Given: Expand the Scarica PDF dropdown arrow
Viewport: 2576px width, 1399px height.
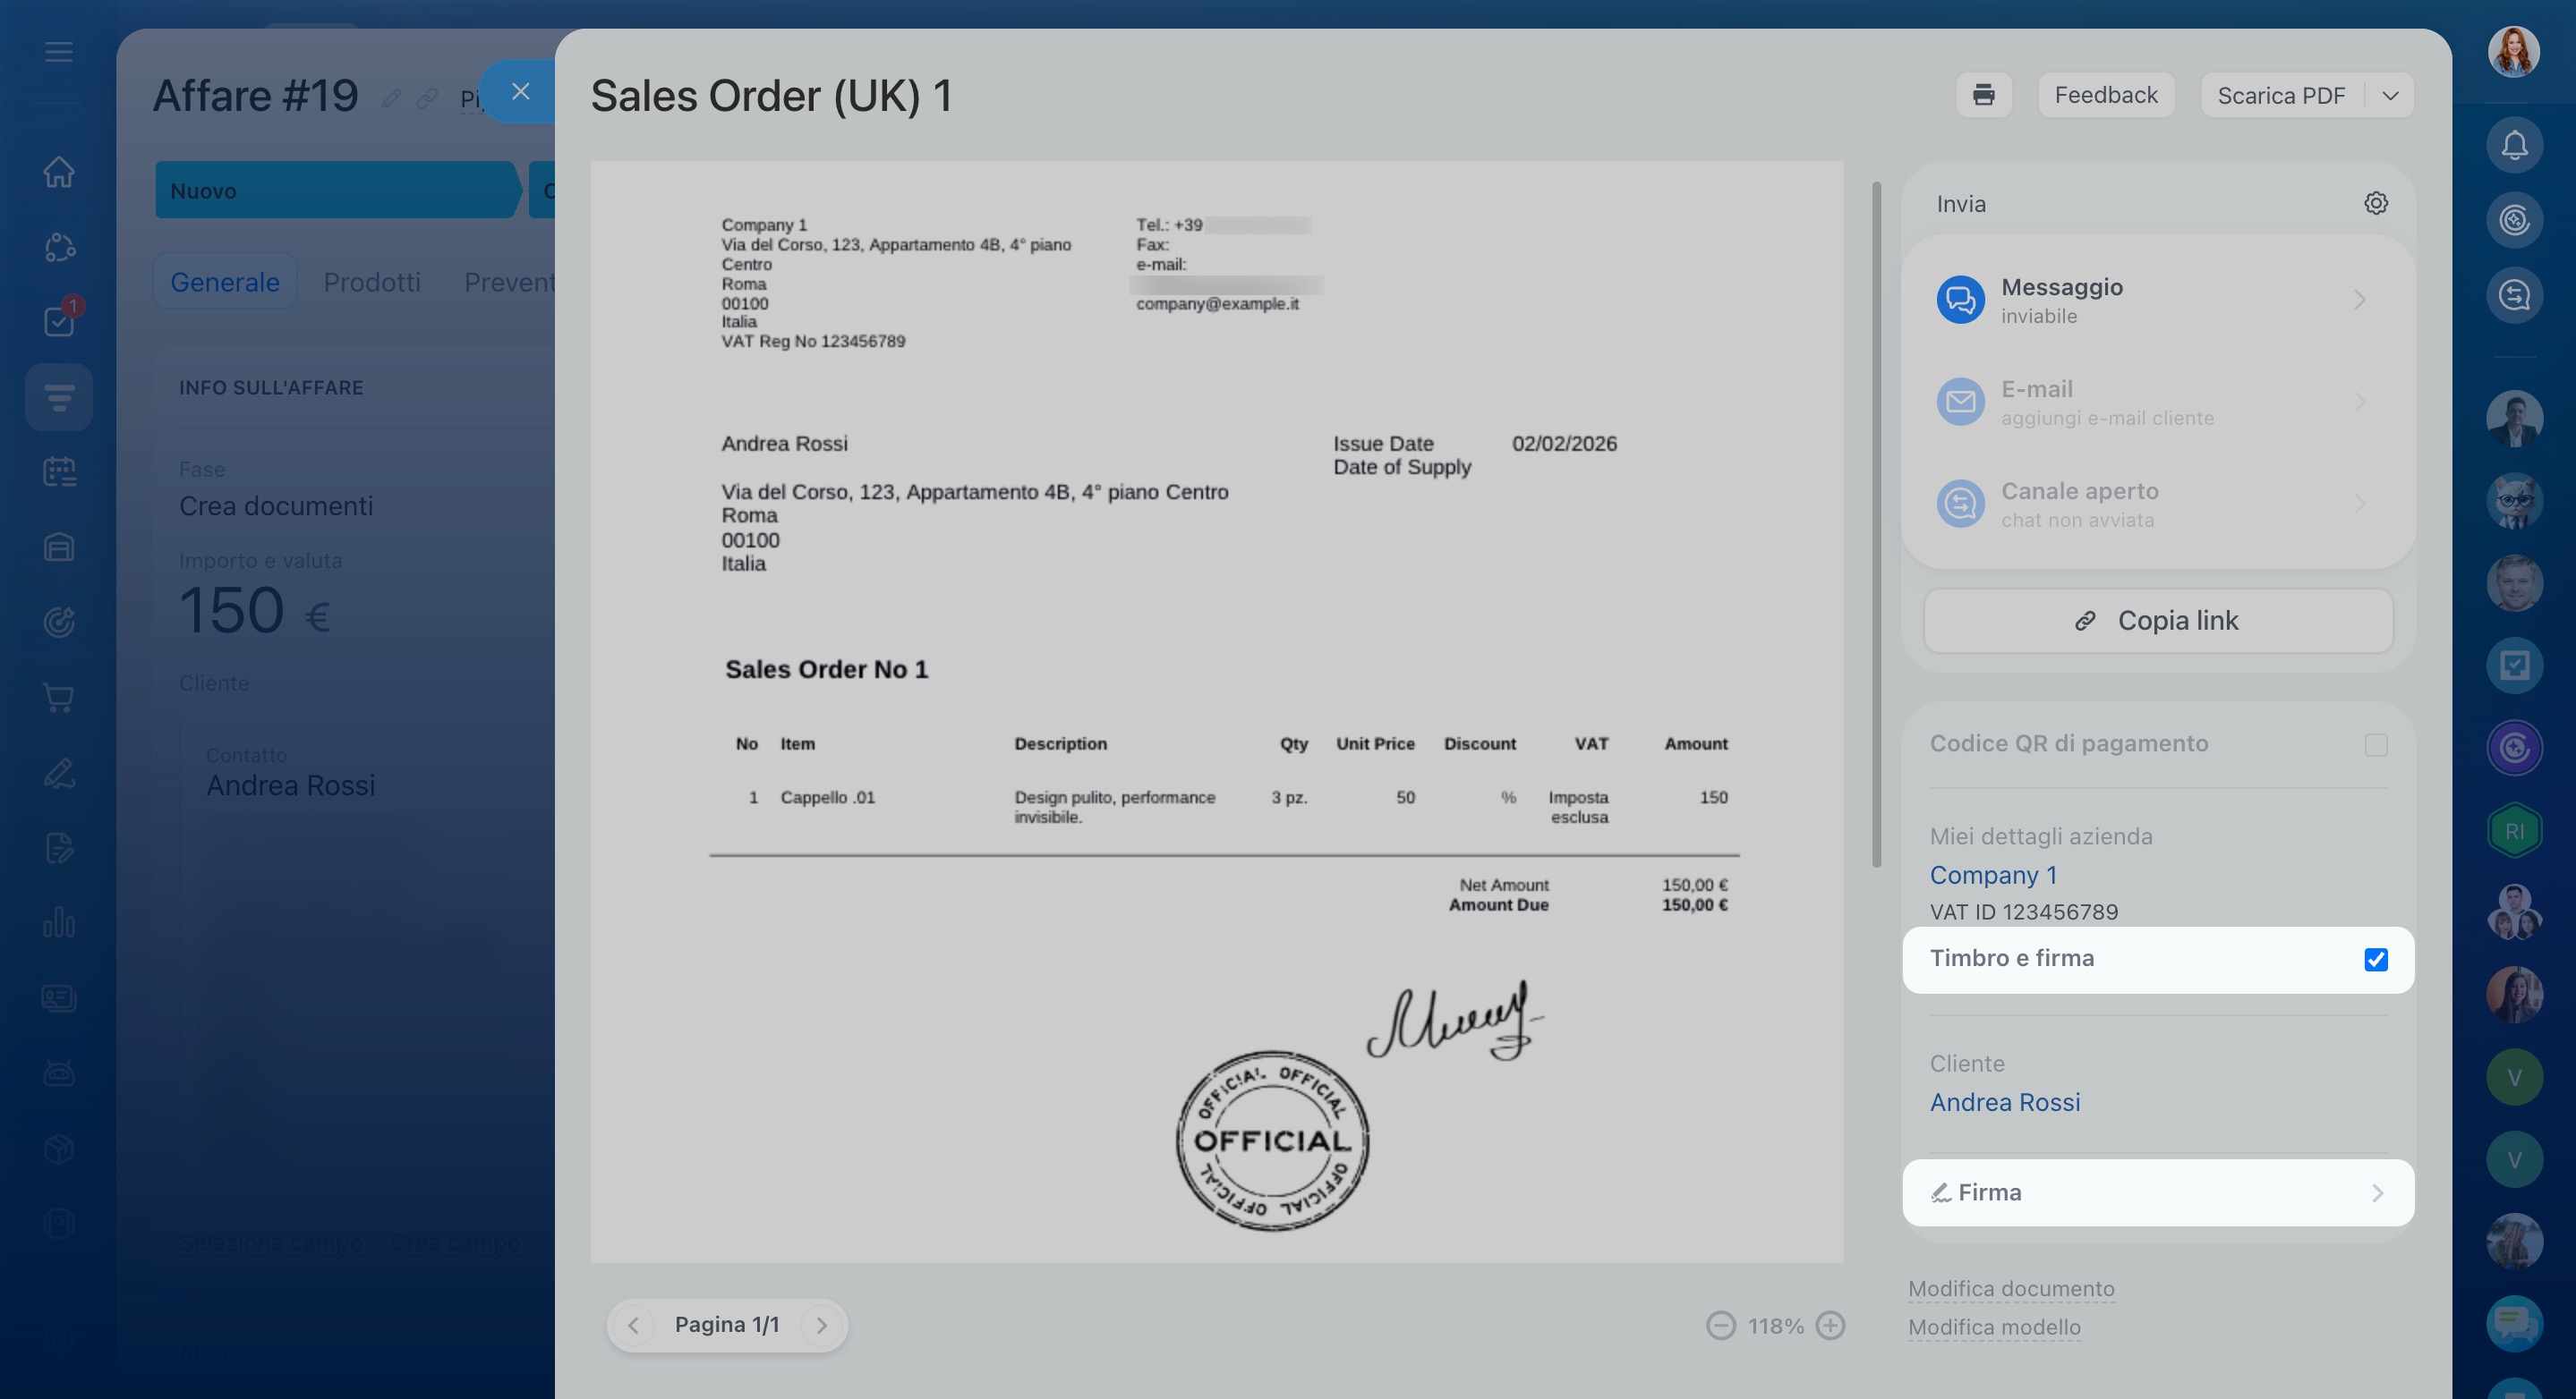Looking at the screenshot, I should pyautogui.click(x=2390, y=96).
